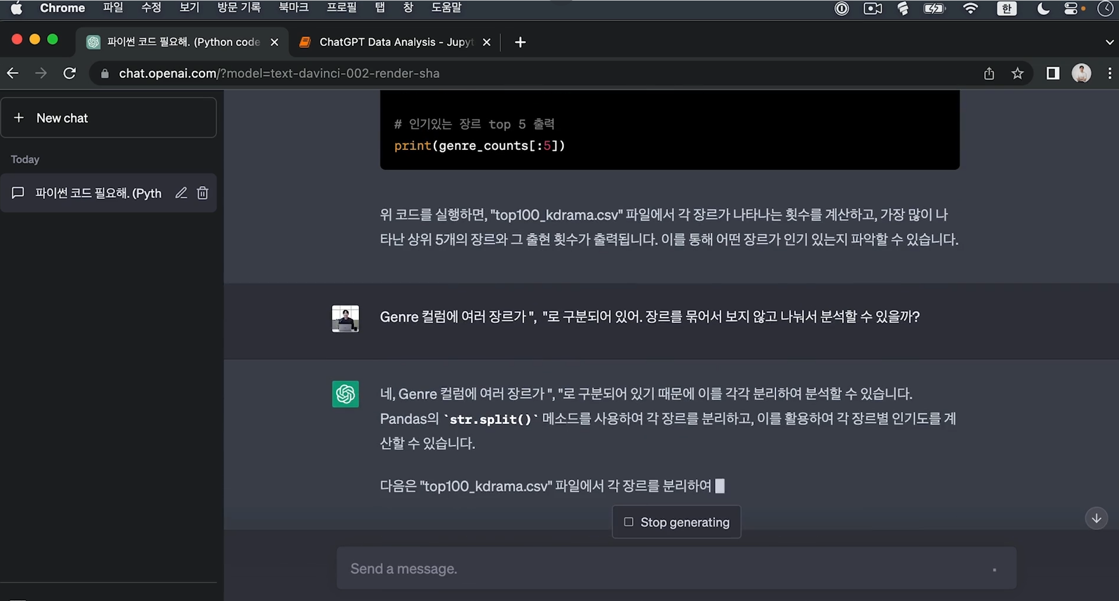Open a new browser tab
This screenshot has width=1119, height=601.
coord(520,42)
